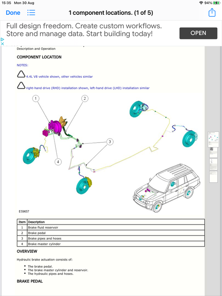
Task: Tap the 'COMPONENT LOCATION' heading
Action: point(39,57)
